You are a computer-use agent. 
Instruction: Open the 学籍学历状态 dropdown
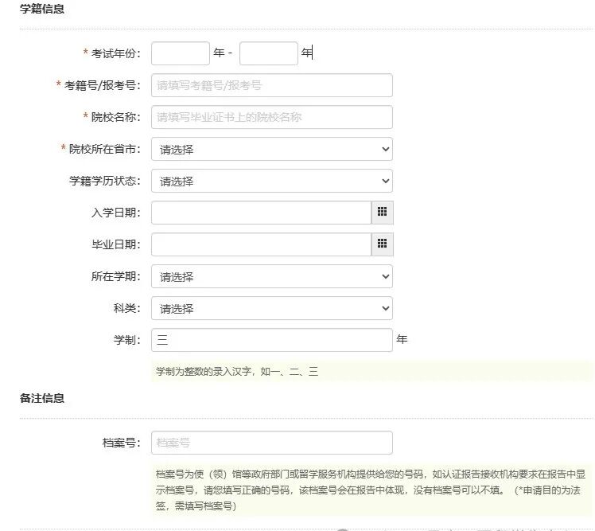tap(272, 182)
